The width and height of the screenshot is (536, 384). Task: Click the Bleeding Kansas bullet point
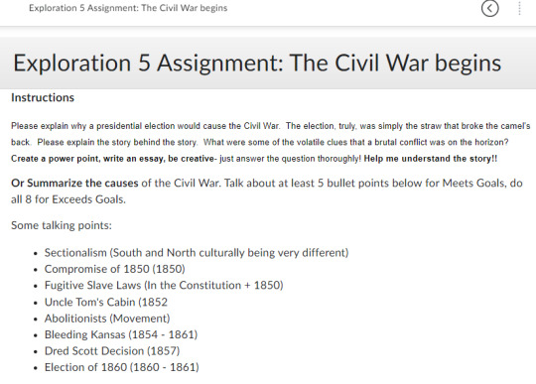(x=121, y=334)
